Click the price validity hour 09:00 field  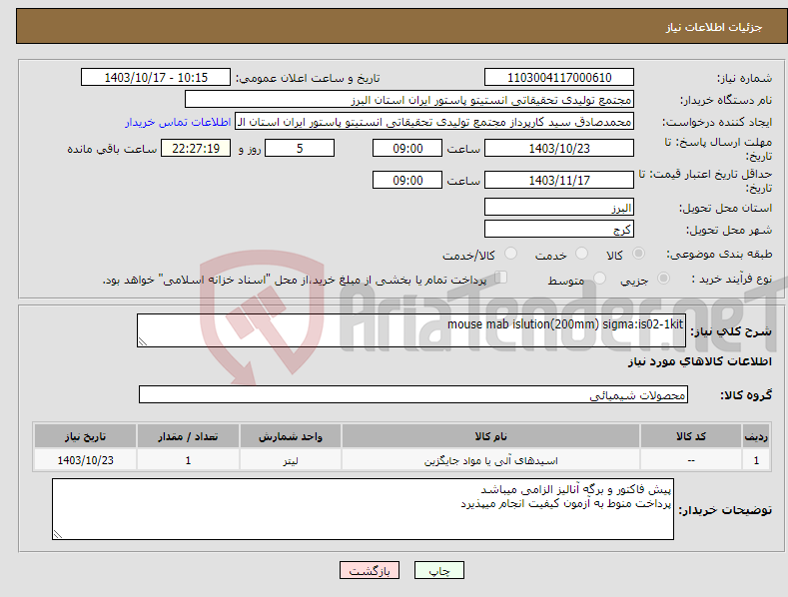pyautogui.click(x=407, y=180)
